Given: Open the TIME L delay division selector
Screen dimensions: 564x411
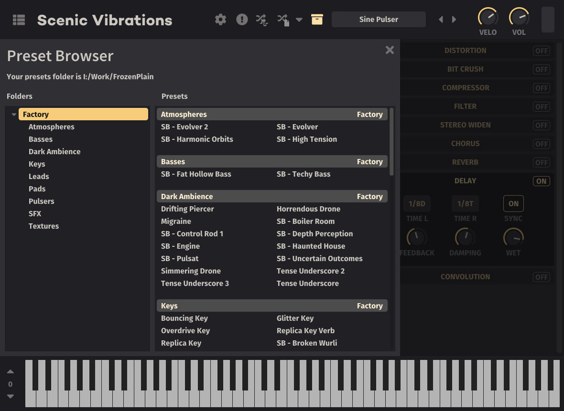Looking at the screenshot, I should click(x=417, y=203).
